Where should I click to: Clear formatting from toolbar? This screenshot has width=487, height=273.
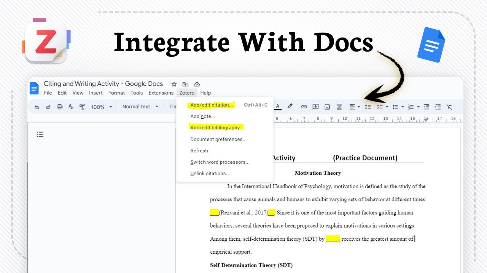click(449, 107)
